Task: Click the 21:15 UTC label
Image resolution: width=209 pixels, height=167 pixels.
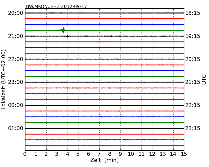Action: pyautogui.click(x=193, y=82)
